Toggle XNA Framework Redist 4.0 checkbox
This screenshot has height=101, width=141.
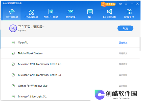(x=13, y=64)
